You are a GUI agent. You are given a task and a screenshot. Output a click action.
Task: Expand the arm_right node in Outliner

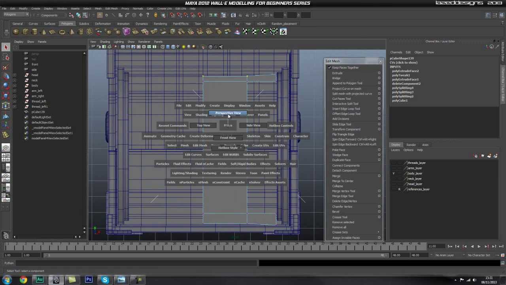(x=15, y=96)
